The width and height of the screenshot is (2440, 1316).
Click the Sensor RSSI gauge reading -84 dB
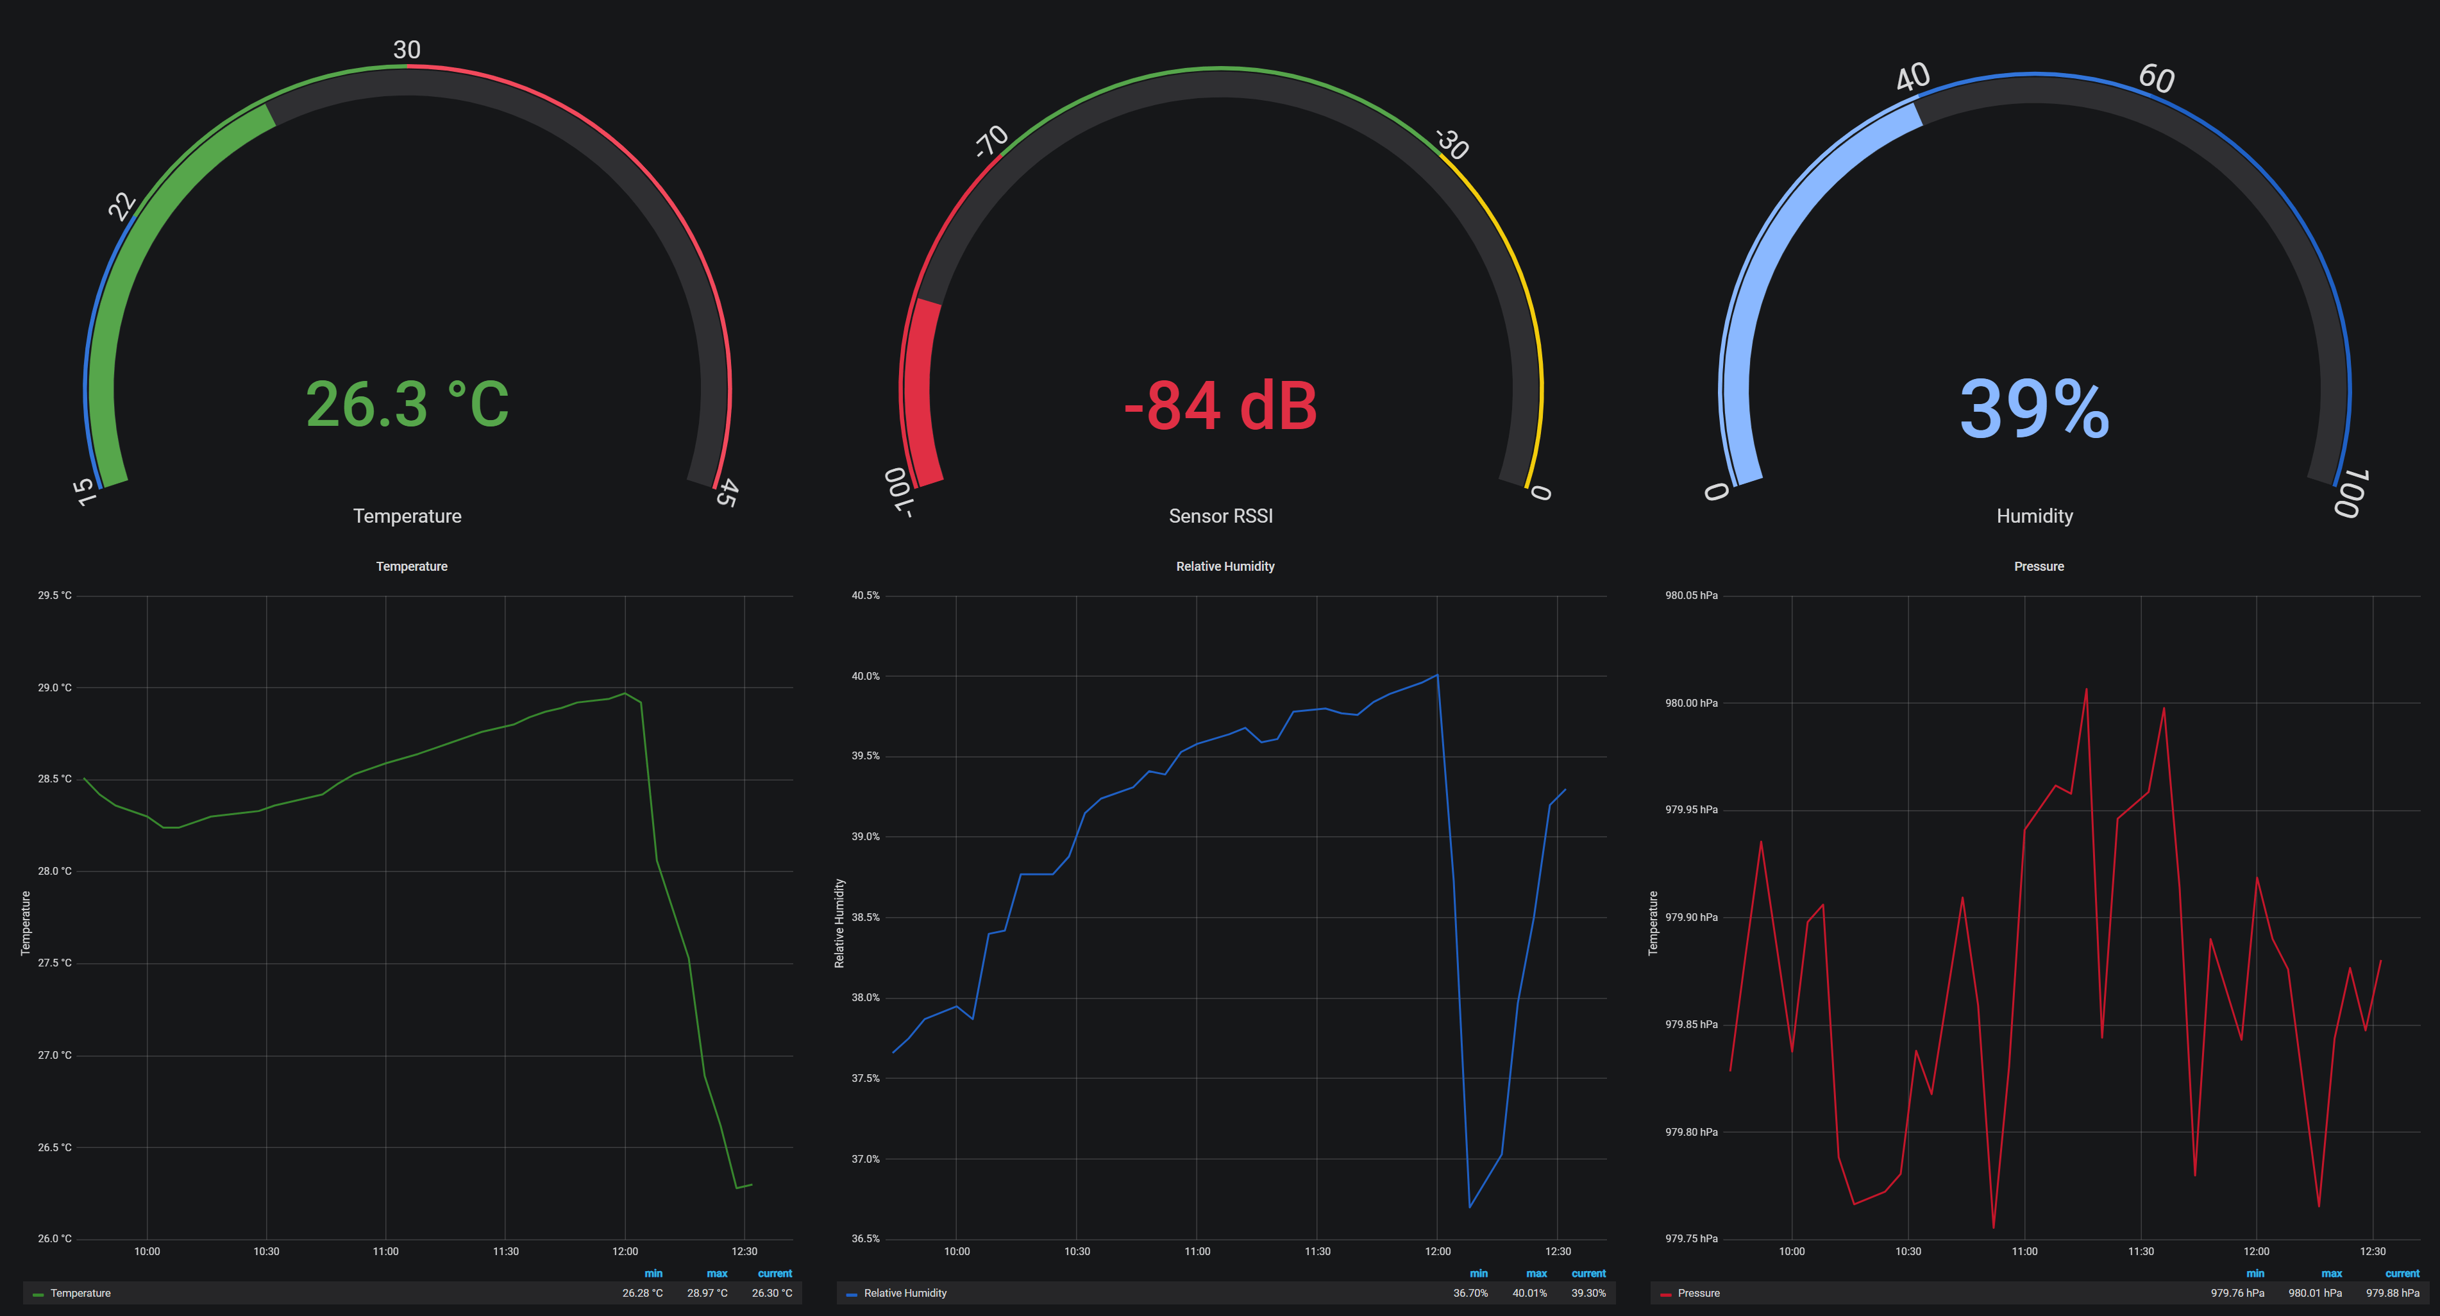click(x=1220, y=407)
